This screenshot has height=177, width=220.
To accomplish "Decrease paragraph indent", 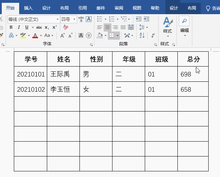I will click(x=139, y=19).
